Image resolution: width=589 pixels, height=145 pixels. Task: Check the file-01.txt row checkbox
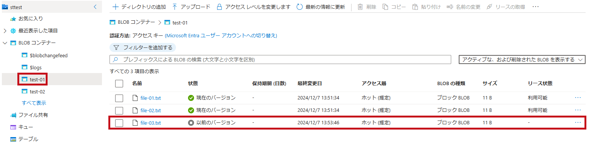point(119,98)
